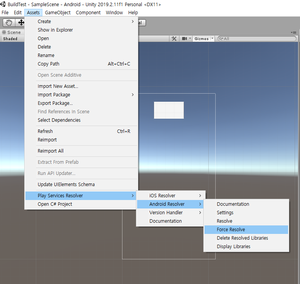
Task: Select the white rectangle object in scene
Action: pos(169,110)
